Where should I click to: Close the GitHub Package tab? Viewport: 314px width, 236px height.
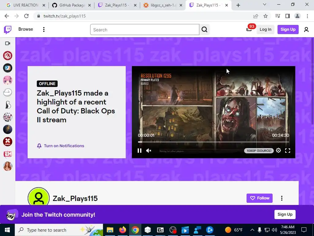tap(90, 5)
